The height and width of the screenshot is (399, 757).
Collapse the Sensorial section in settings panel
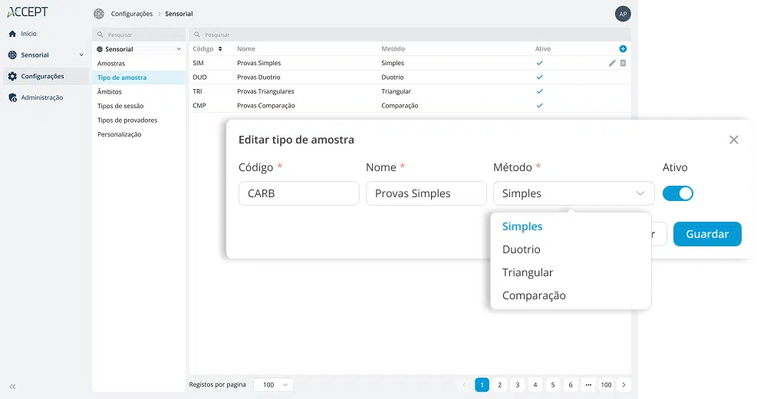(x=179, y=49)
